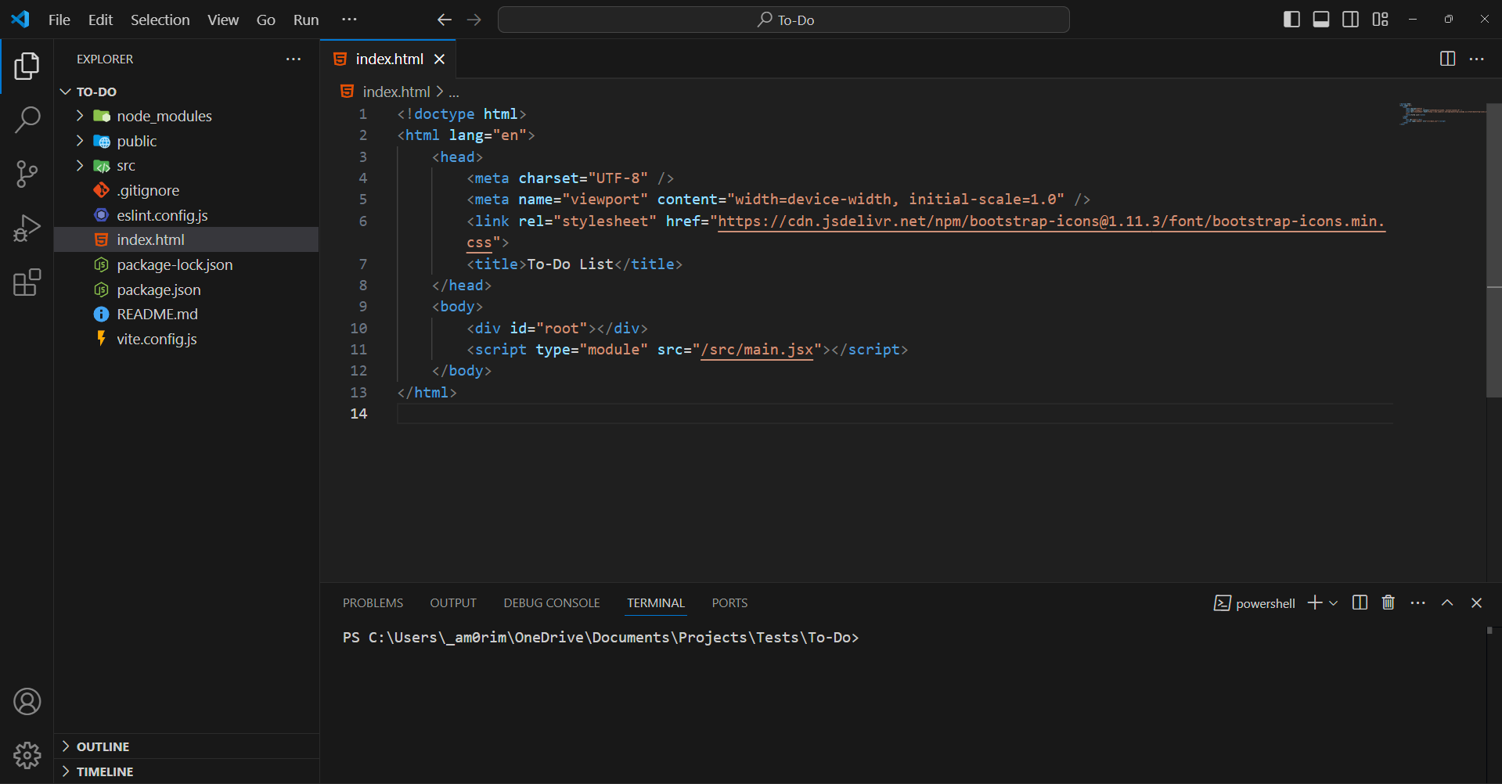The image size is (1502, 784).
Task: Click the VS Code logo icon
Action: (20, 20)
